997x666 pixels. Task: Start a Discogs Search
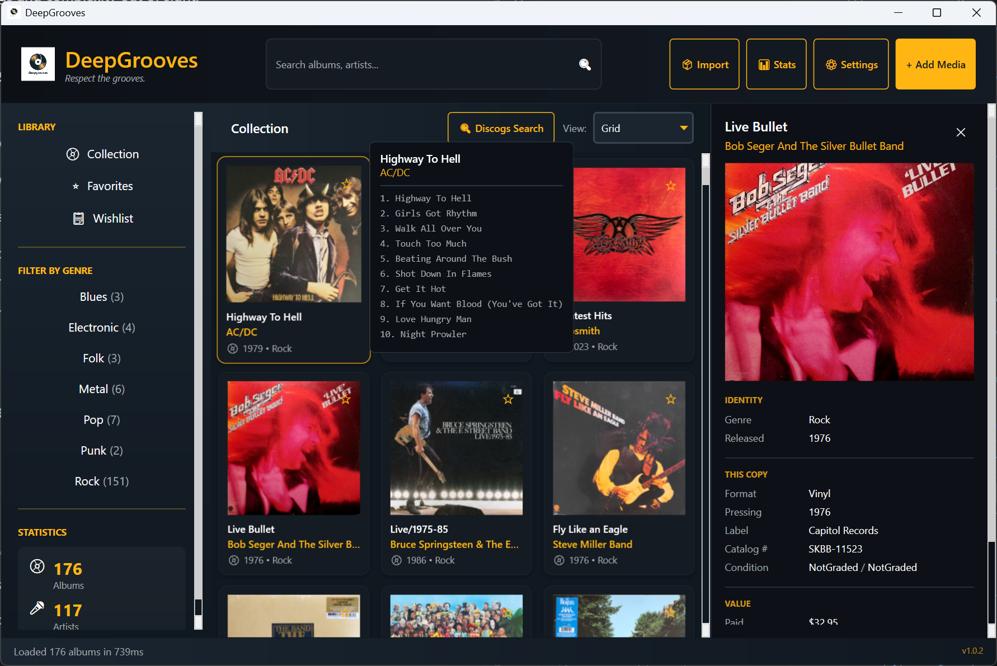[x=501, y=127]
